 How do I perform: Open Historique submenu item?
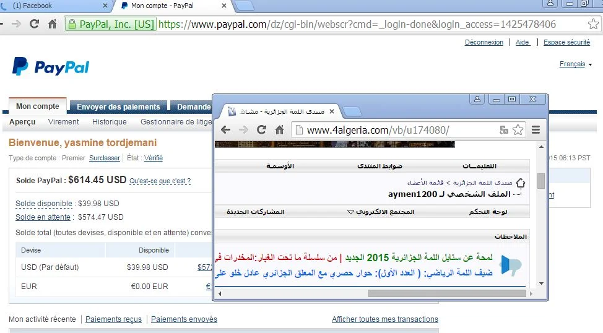point(109,122)
